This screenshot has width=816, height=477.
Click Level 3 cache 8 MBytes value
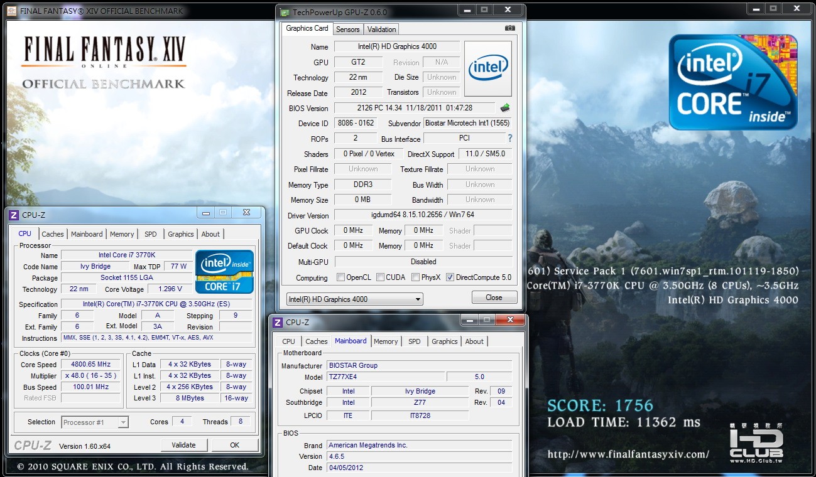click(189, 399)
